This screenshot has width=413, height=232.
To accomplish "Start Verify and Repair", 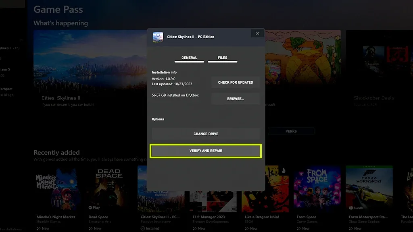I will 206,151.
